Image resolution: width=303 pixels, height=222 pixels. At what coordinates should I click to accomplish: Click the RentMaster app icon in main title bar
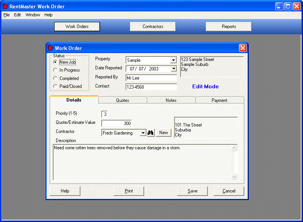pos(5,6)
